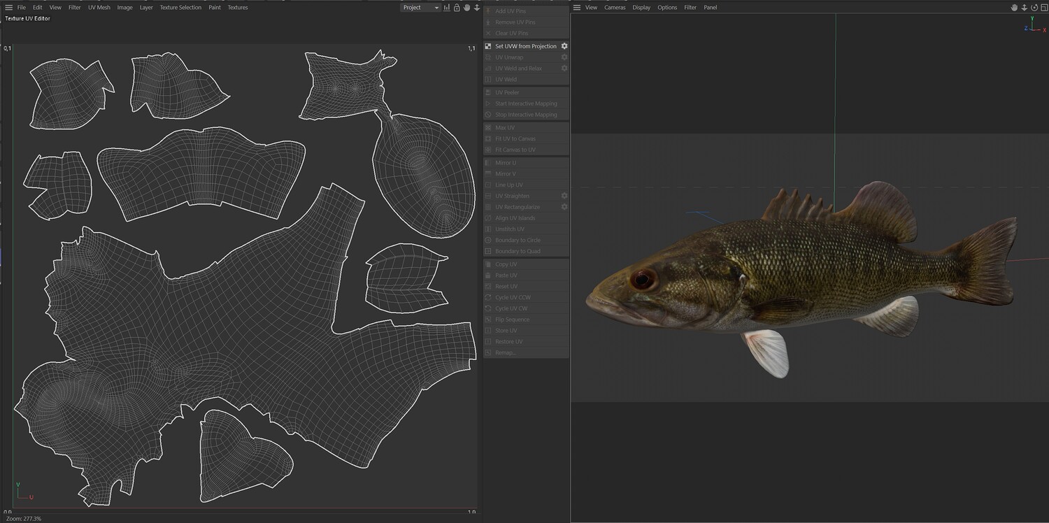Open the 3D viewport hamburger menu
This screenshot has width=1049, height=523.
pyautogui.click(x=576, y=8)
